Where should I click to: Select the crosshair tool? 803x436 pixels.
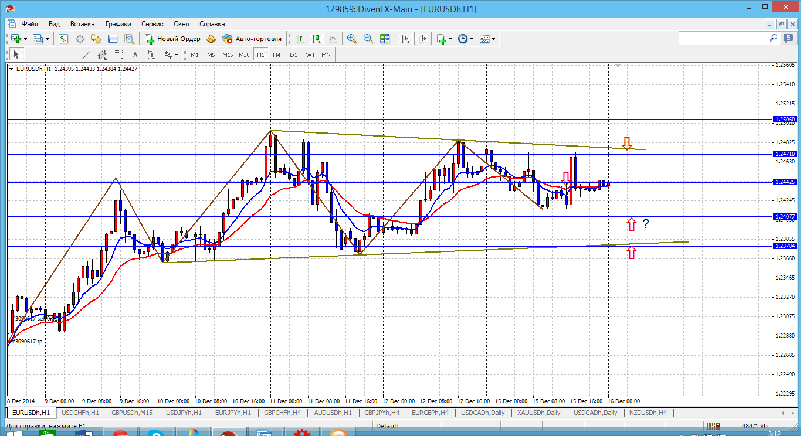[x=33, y=54]
